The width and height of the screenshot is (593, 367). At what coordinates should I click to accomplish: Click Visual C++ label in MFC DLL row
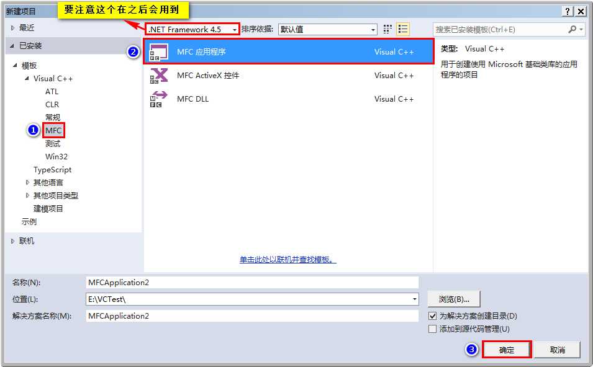point(394,99)
